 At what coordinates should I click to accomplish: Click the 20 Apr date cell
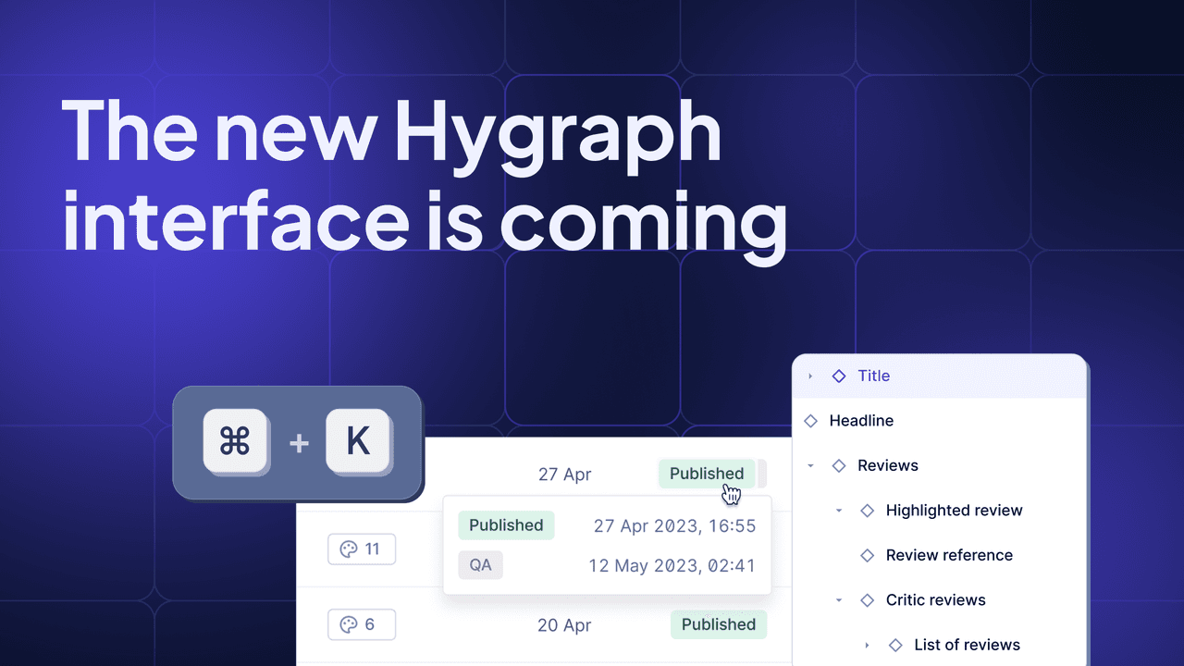click(x=564, y=625)
